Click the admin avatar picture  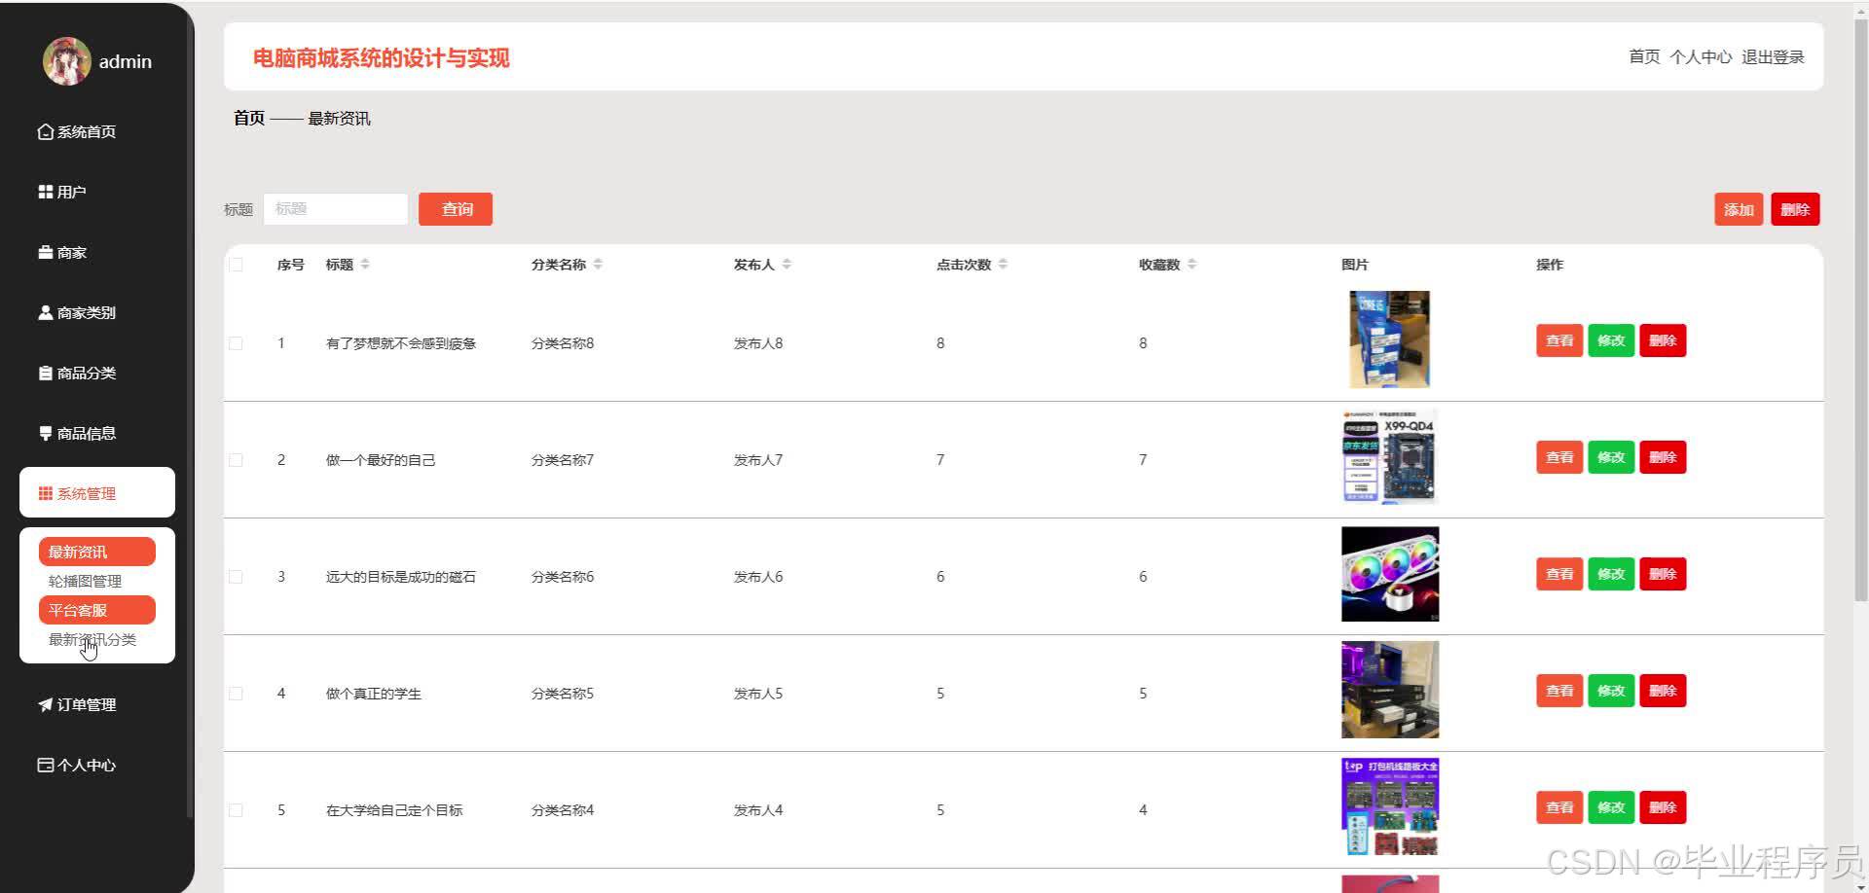tap(66, 61)
